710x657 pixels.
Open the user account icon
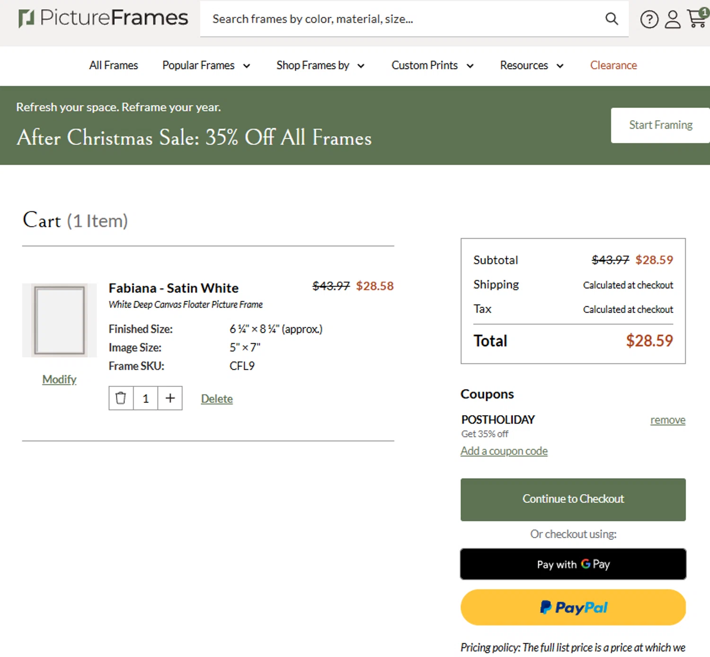[x=673, y=19]
